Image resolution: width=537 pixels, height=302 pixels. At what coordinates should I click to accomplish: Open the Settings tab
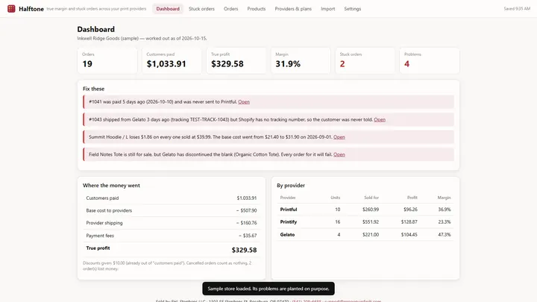pyautogui.click(x=352, y=9)
